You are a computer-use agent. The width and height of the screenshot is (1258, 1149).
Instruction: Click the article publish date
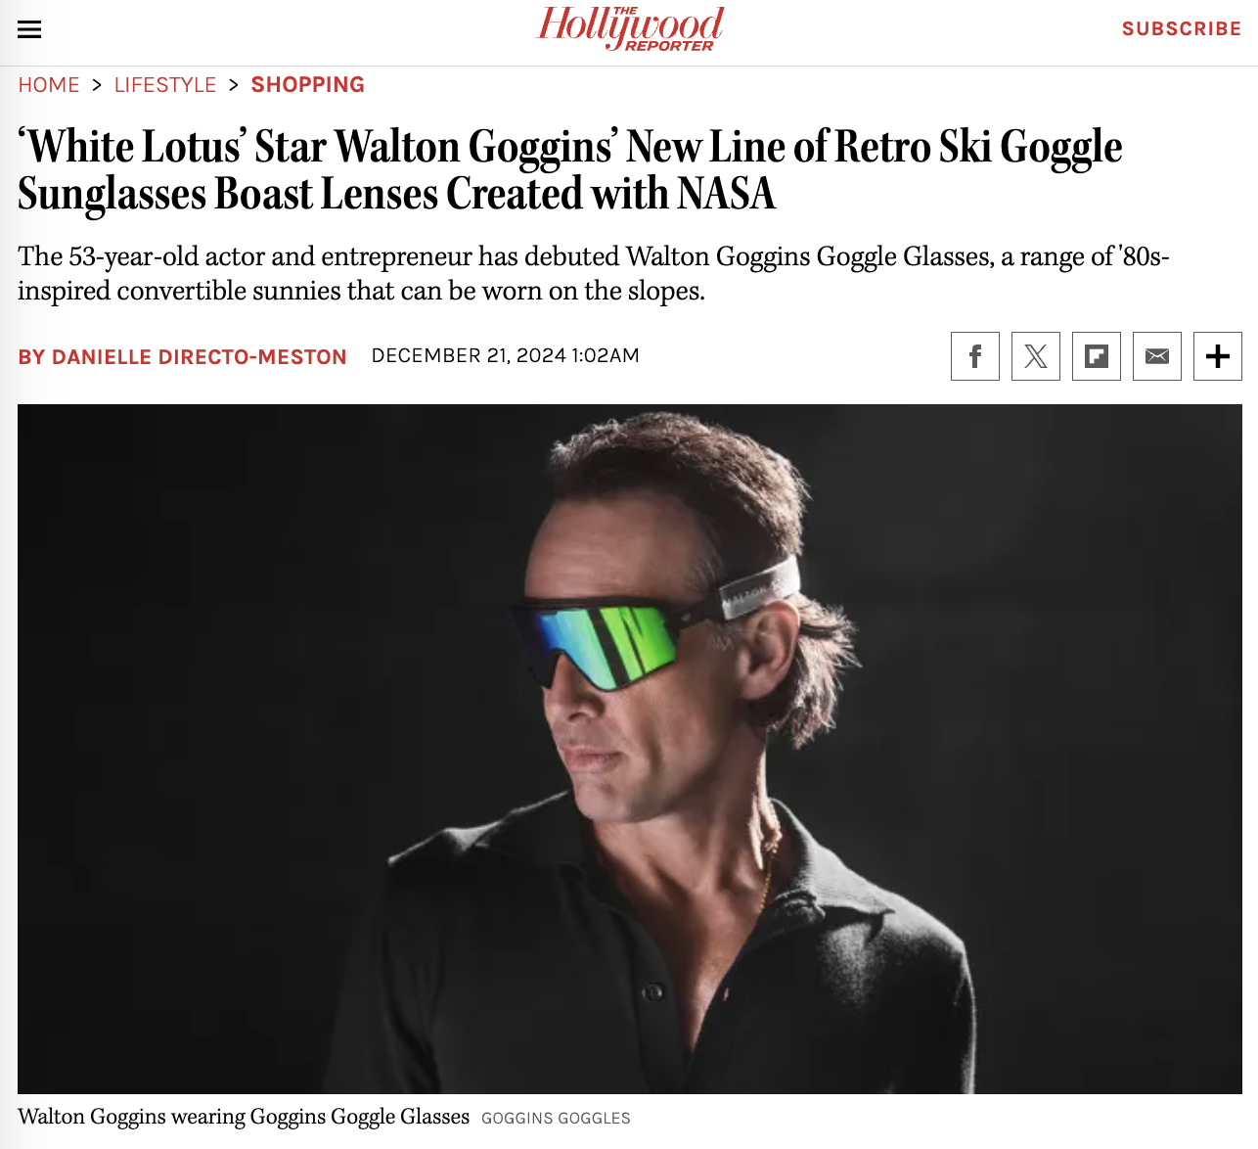click(x=506, y=356)
